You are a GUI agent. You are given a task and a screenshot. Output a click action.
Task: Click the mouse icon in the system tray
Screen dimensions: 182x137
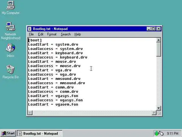[161, 133]
